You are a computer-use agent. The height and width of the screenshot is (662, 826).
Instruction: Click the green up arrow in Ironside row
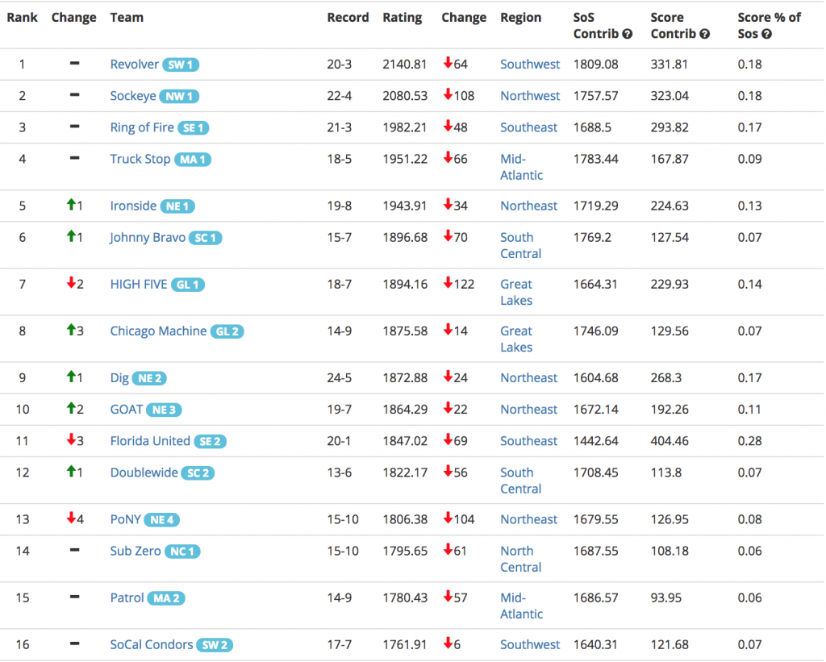point(71,206)
